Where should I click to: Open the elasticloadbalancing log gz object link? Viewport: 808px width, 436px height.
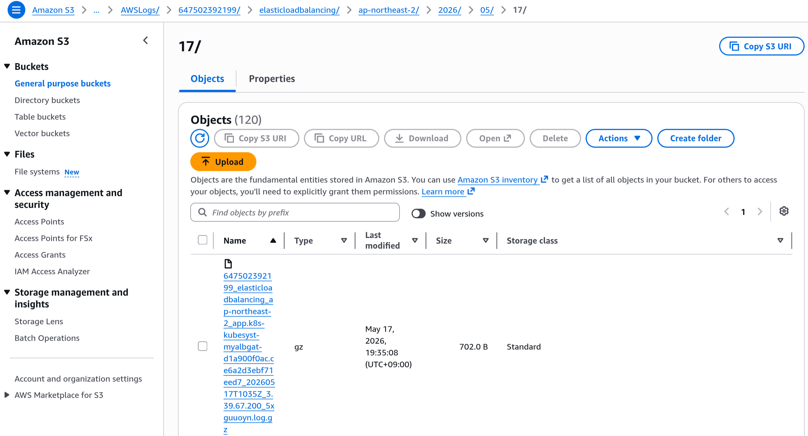pos(249,353)
